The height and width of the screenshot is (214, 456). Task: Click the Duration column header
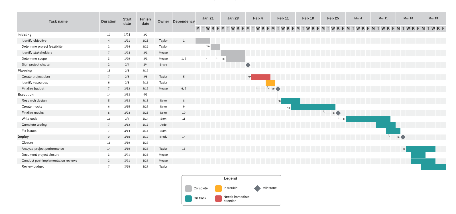(x=109, y=22)
